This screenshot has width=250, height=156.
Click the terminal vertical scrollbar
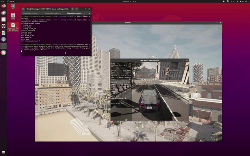click(x=91, y=35)
